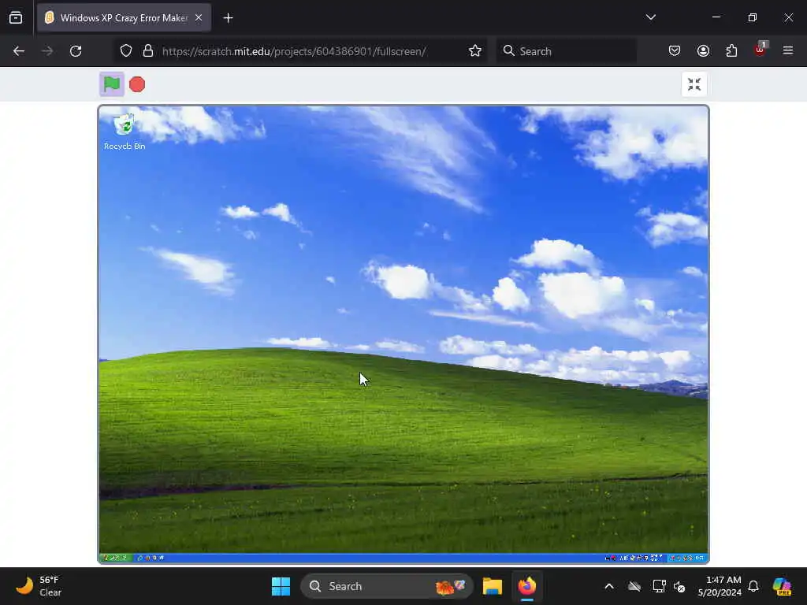View site security info via the padlock icon
This screenshot has height=605, width=807.
pyautogui.click(x=148, y=51)
